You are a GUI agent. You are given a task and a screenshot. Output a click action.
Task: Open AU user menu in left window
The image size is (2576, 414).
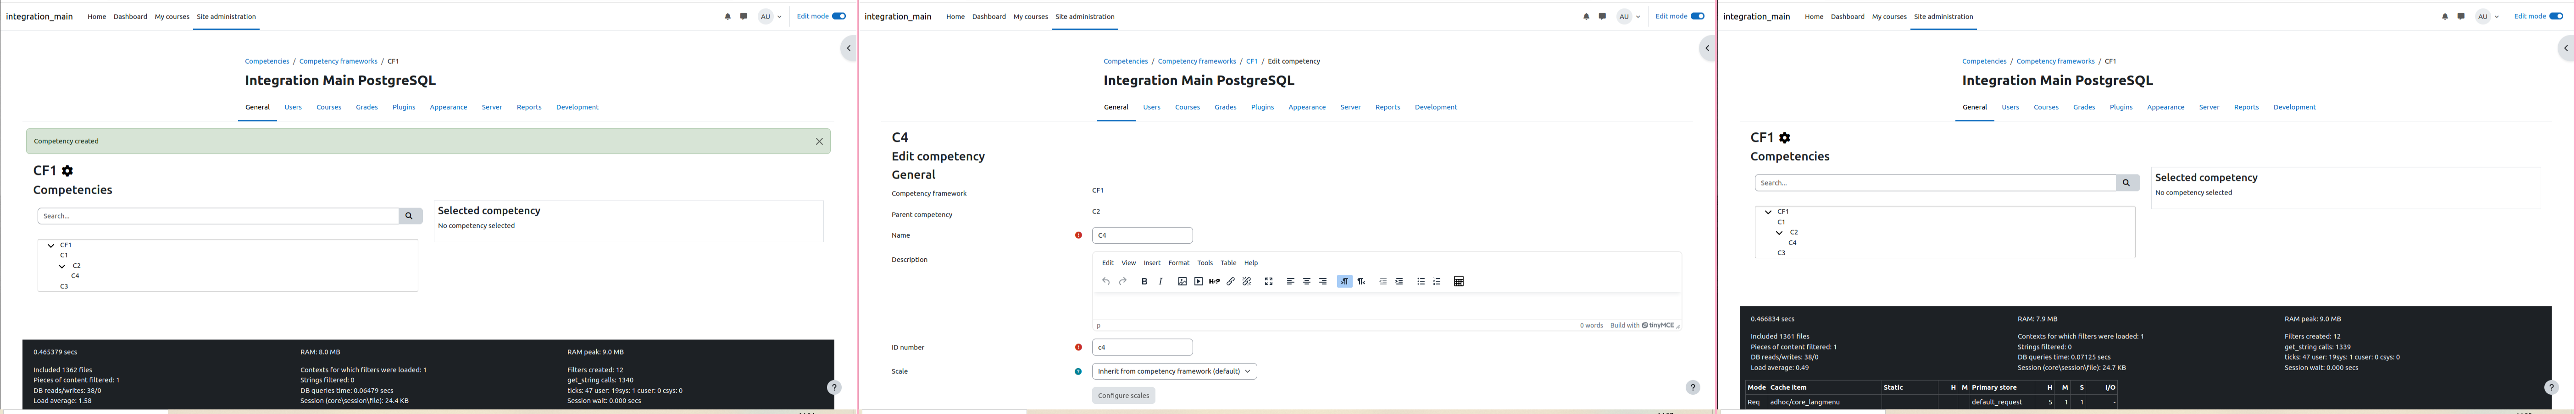point(770,16)
